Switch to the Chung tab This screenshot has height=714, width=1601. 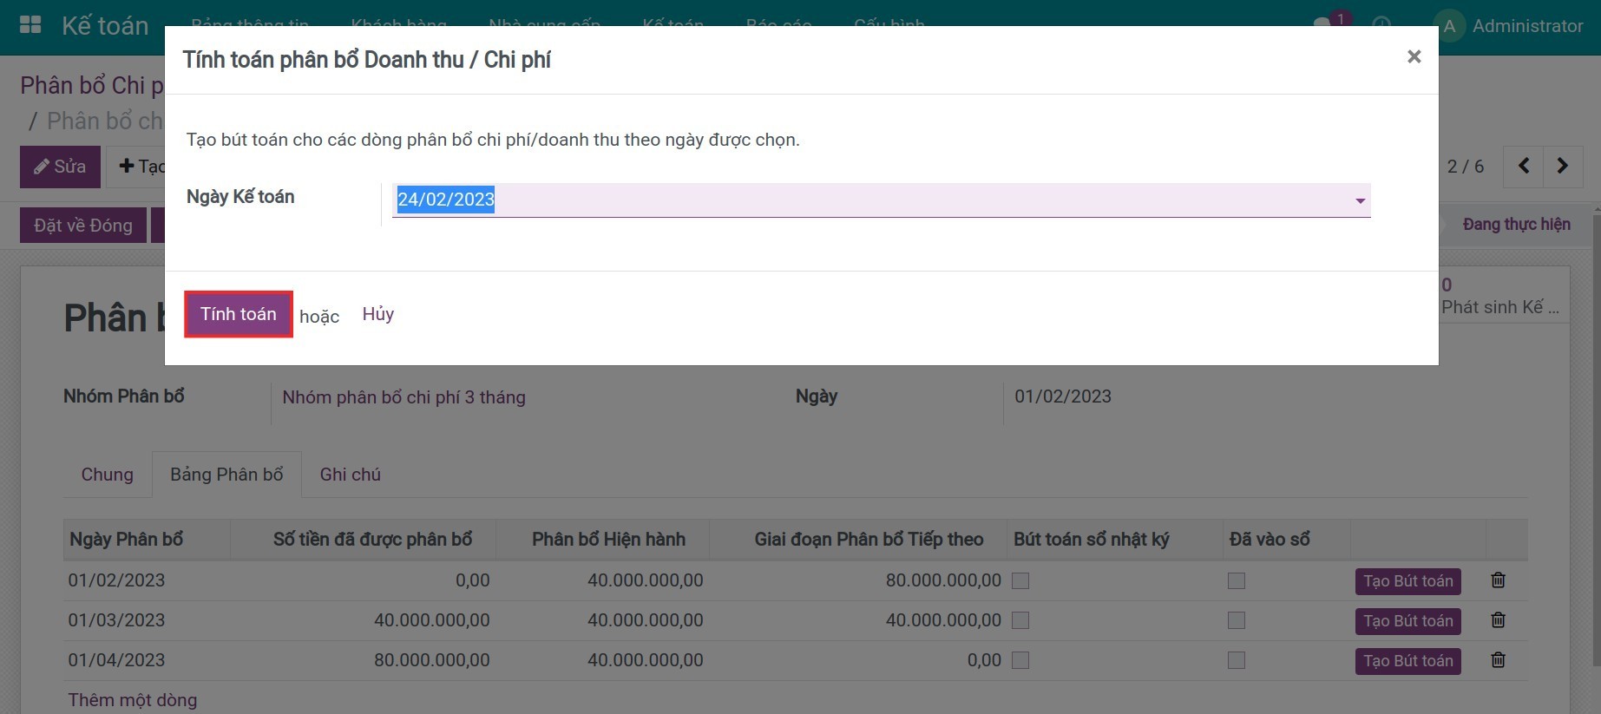pyautogui.click(x=108, y=475)
